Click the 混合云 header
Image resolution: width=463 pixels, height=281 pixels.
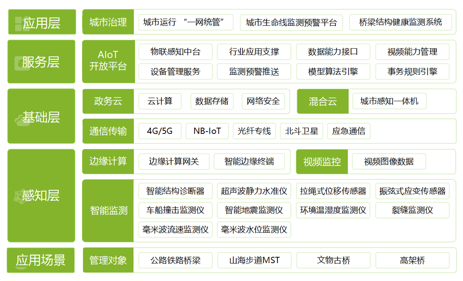(x=323, y=102)
